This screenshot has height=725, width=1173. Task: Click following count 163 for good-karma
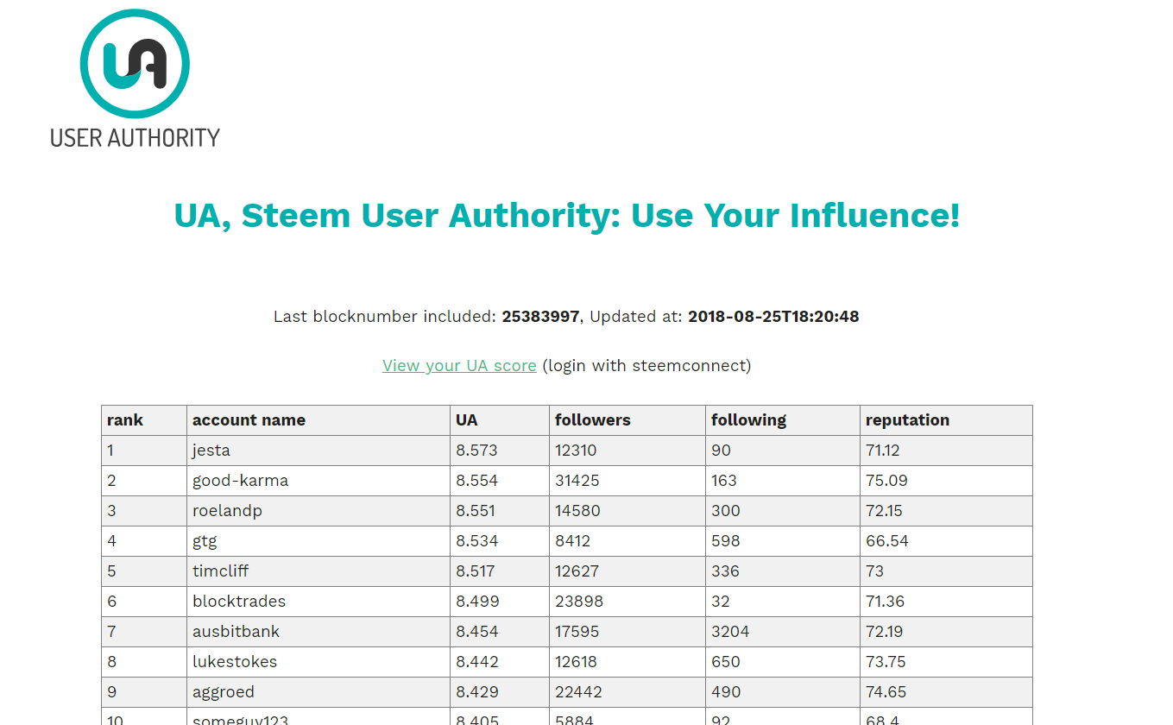724,481
